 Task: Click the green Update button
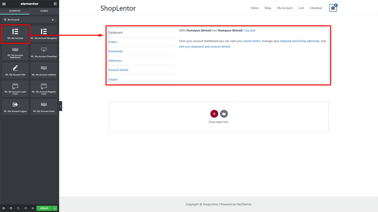(x=44, y=208)
